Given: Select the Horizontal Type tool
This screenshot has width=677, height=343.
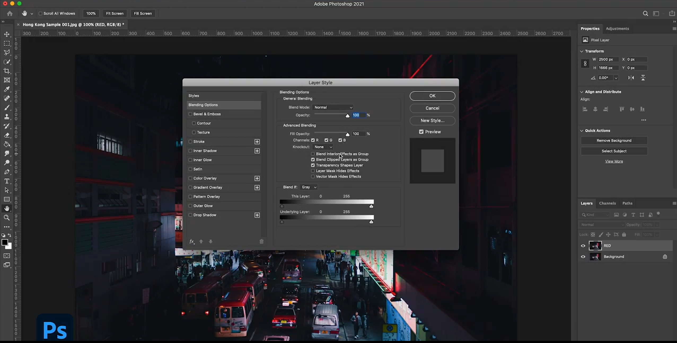Looking at the screenshot, I should tap(7, 181).
